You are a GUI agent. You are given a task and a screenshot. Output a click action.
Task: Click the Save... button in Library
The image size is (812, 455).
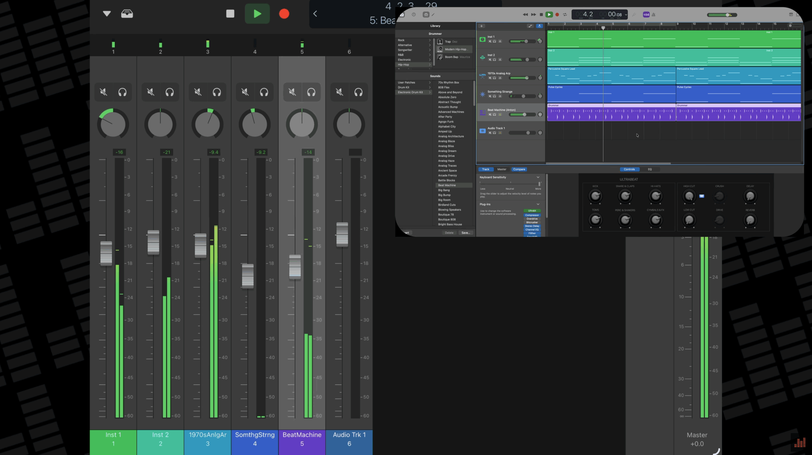point(466,233)
